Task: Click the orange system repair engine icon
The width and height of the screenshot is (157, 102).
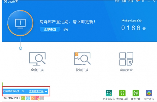Action: coord(33,98)
